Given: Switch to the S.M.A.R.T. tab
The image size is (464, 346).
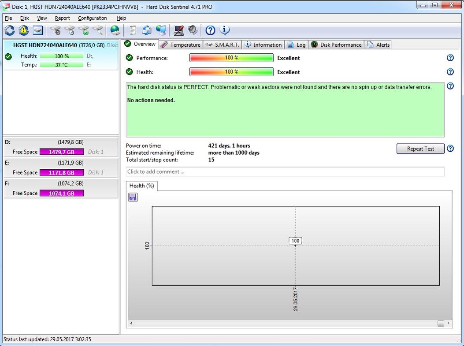Looking at the screenshot, I should (222, 45).
